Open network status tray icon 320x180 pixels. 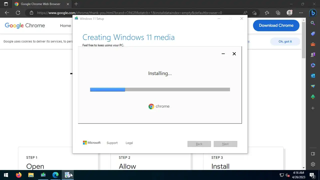(x=282, y=175)
